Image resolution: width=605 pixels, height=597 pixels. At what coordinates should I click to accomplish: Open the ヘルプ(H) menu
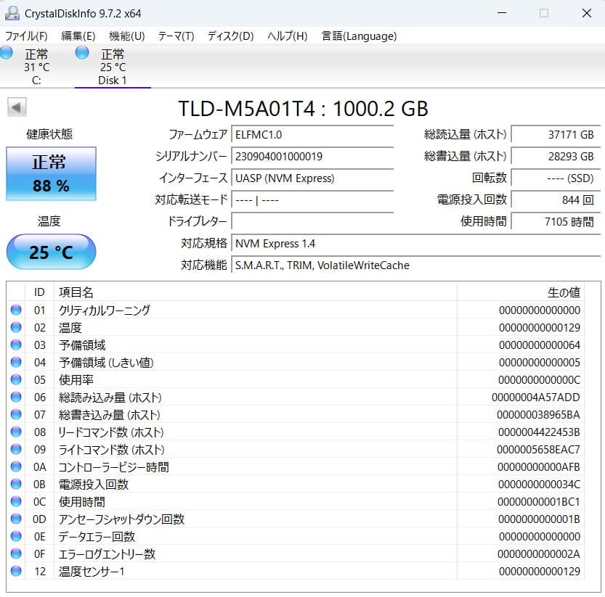point(288,36)
